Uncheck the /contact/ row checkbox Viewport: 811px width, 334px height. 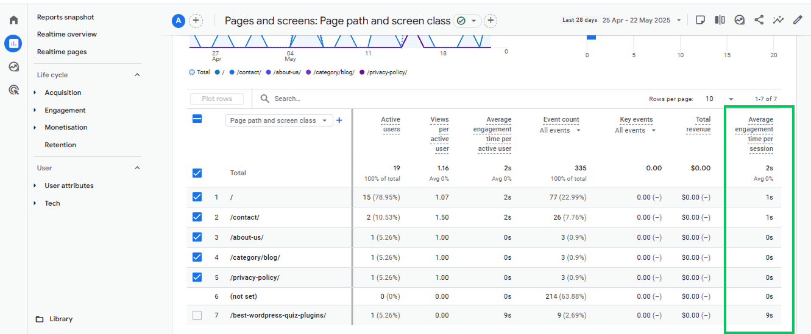[x=197, y=217]
